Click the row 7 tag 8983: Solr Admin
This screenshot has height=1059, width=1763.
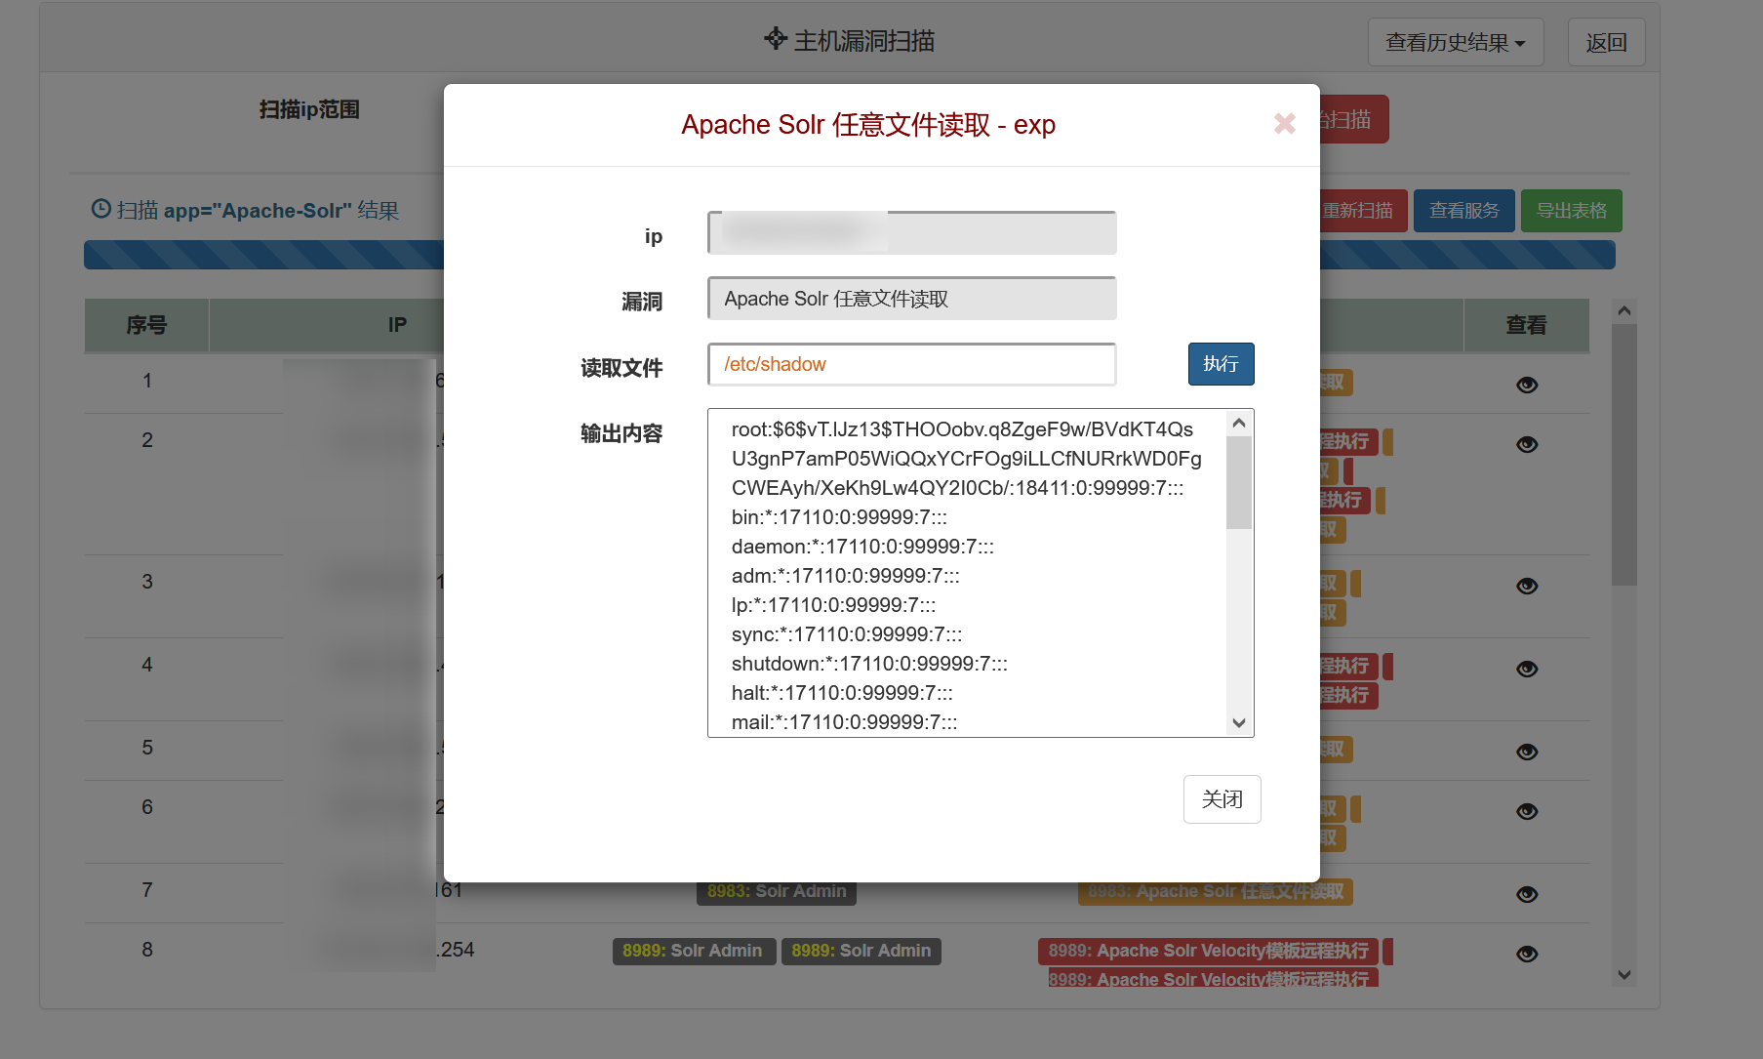tap(777, 892)
